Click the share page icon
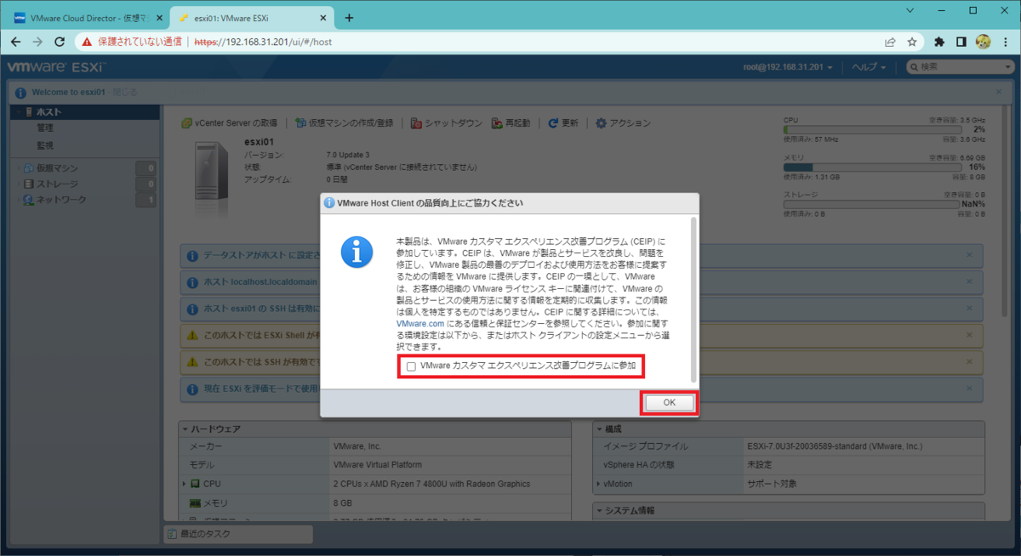Image resolution: width=1021 pixels, height=556 pixels. [890, 42]
